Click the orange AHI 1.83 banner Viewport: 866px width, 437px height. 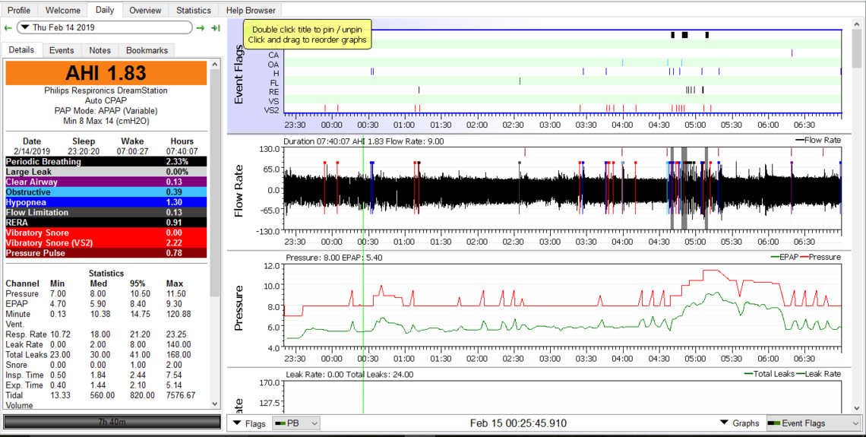tap(106, 73)
